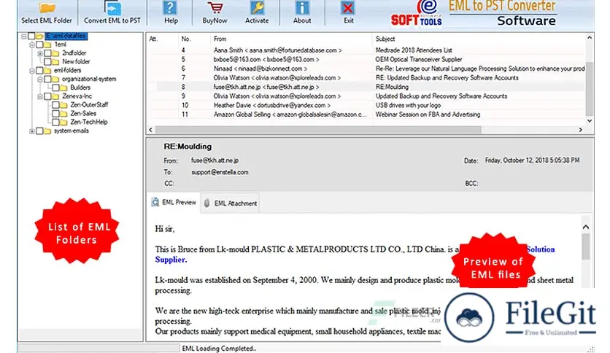Open the Medtrade 2018 Attendees List email
610x353 pixels.
click(x=366, y=50)
